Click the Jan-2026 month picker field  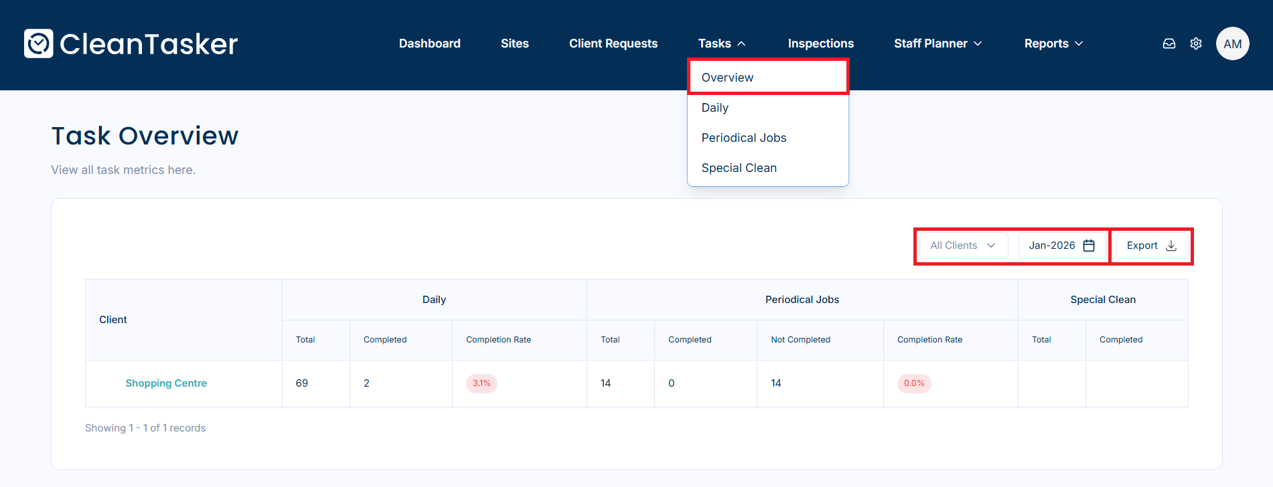click(x=1052, y=246)
